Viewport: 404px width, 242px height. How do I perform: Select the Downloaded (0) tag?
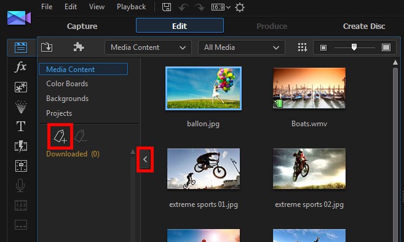[73, 154]
